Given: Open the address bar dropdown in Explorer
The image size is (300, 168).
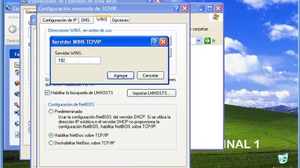Looking at the screenshot, I should coord(198,41).
